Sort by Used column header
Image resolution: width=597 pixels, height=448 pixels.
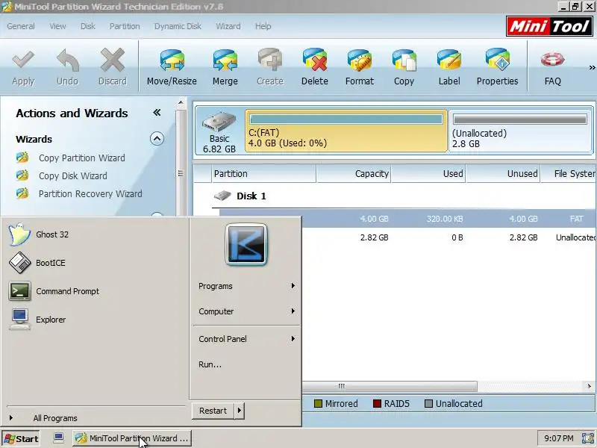428,174
